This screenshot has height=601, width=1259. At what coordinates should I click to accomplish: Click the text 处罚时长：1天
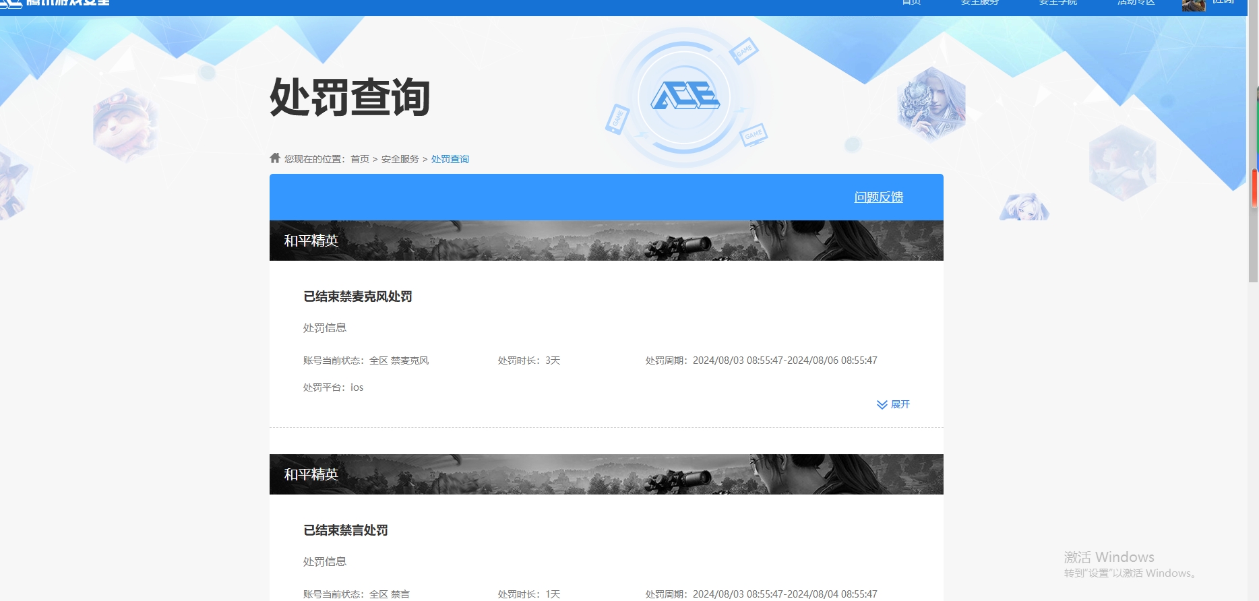coord(529,594)
